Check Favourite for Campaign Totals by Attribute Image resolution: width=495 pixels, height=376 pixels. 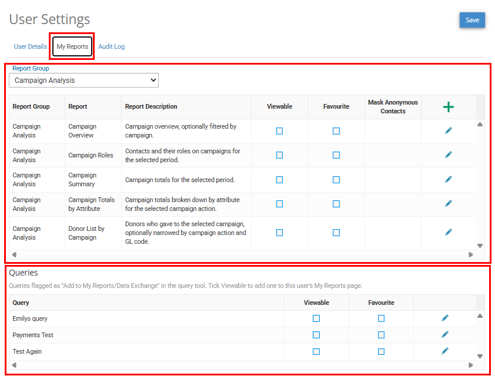[x=336, y=204]
